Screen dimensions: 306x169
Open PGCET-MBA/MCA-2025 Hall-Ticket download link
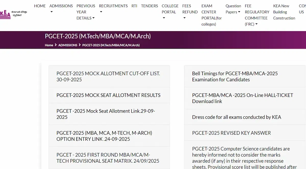coord(243,98)
